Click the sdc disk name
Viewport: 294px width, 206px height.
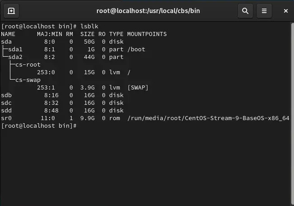tap(6, 103)
